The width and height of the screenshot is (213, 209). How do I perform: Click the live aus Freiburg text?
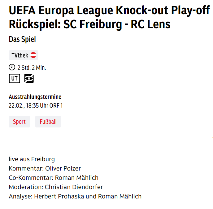coord(32,159)
